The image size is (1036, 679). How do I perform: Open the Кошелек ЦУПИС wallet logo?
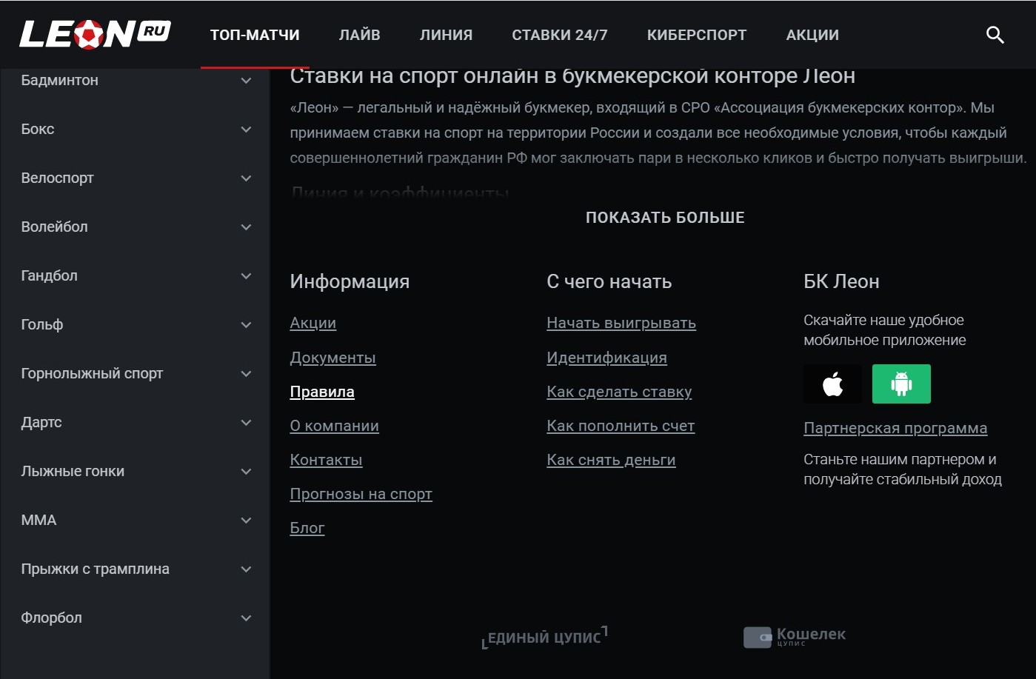[x=795, y=637]
